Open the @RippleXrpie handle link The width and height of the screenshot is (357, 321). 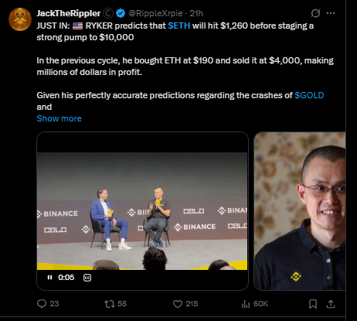coord(155,13)
